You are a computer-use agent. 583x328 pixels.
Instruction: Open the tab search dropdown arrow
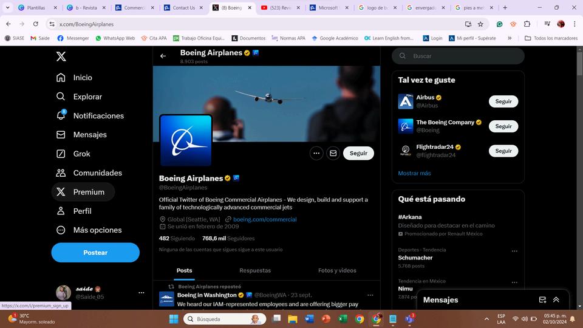[7, 7]
